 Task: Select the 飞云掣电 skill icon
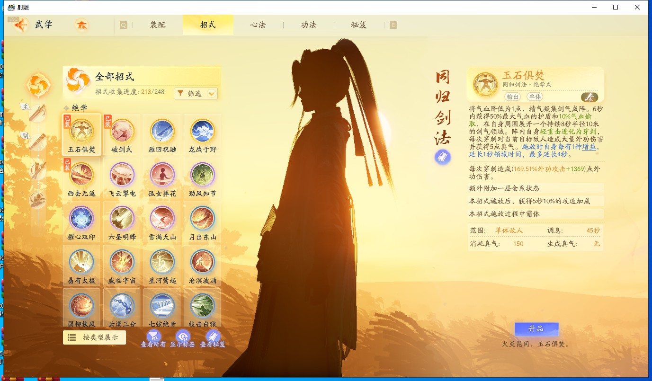pyautogui.click(x=122, y=174)
